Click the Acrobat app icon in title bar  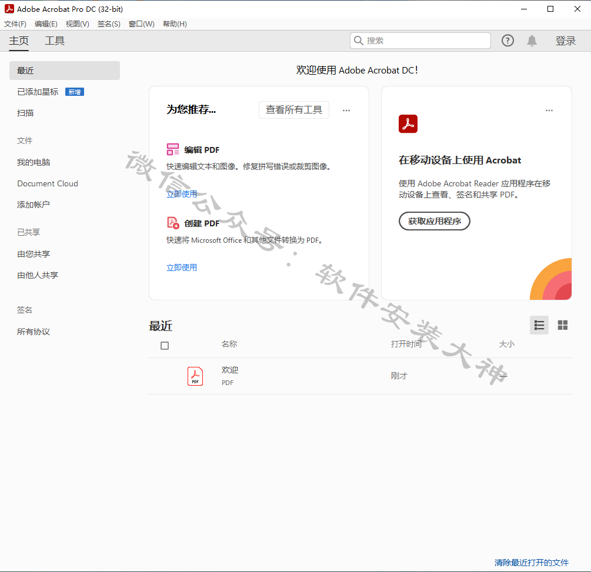(9, 9)
